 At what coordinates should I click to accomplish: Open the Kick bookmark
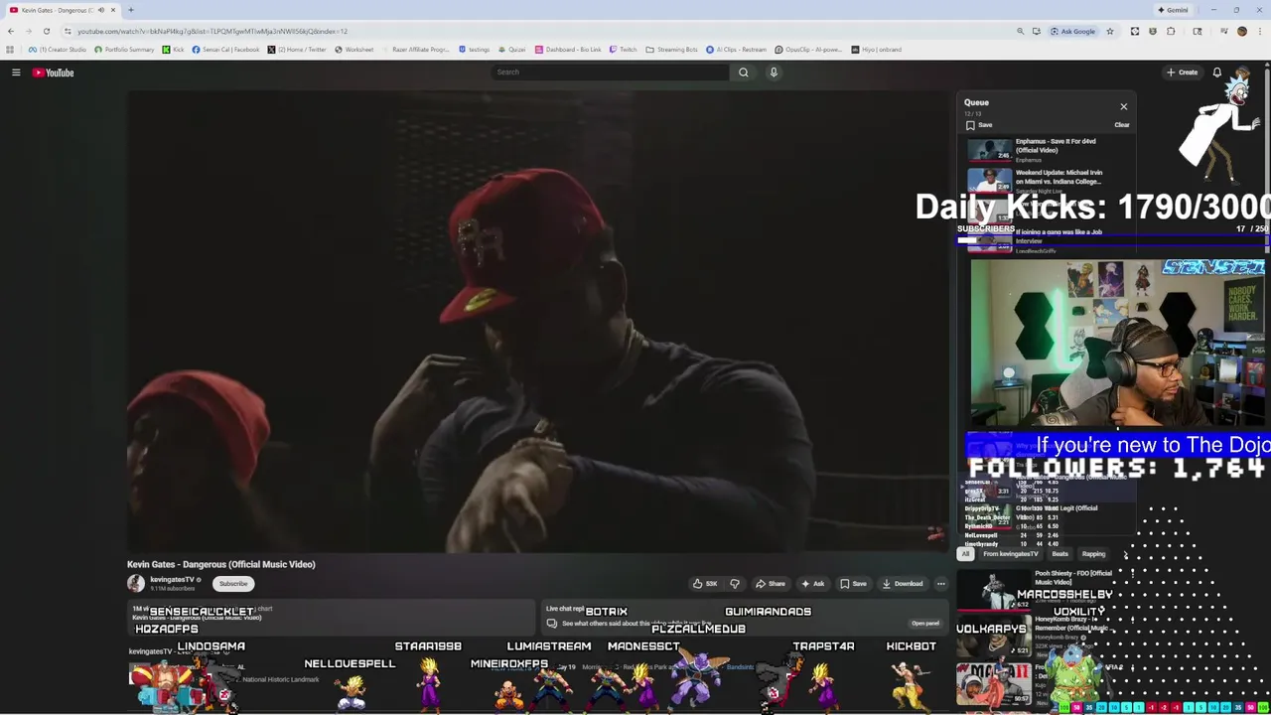174,50
